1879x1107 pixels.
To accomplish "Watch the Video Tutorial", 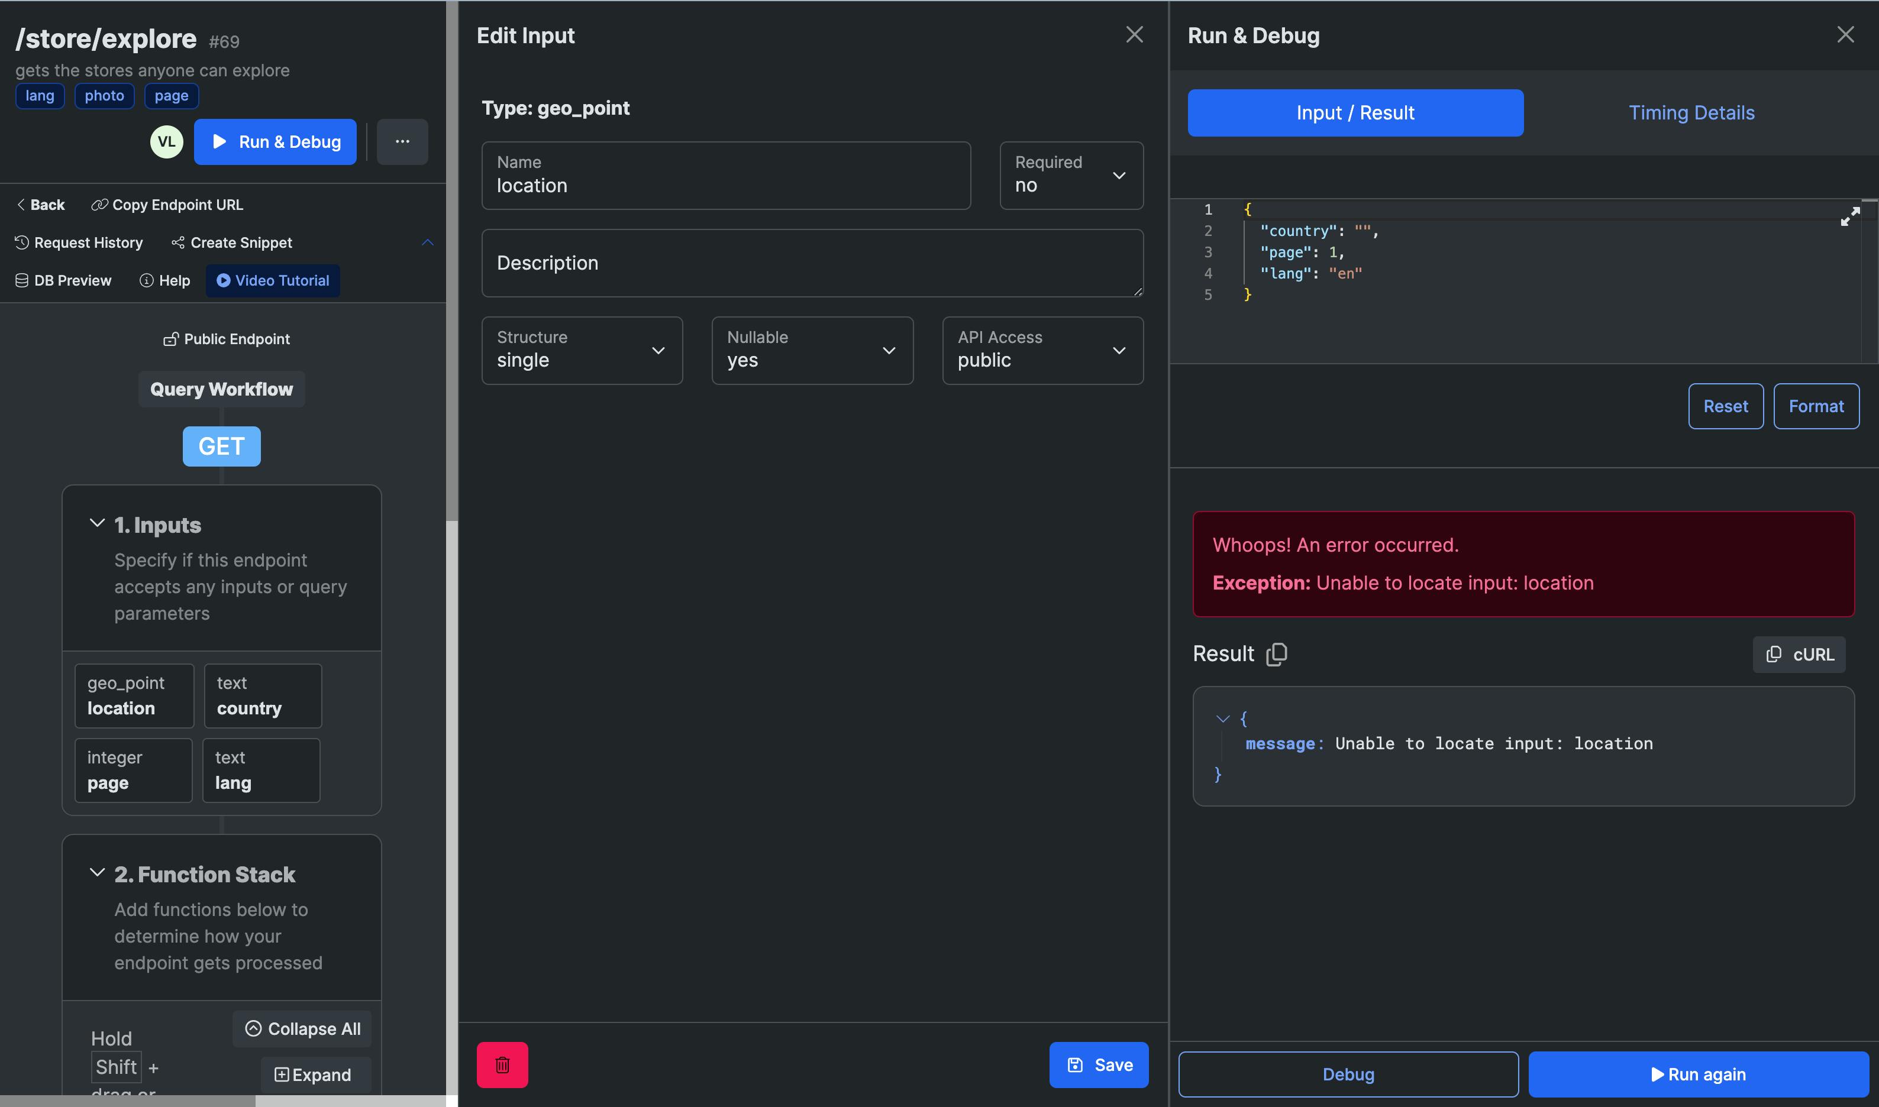I will 273,280.
